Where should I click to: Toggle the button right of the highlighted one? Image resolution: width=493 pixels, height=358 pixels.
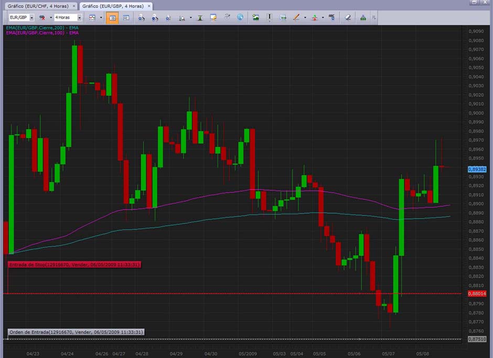point(126,17)
